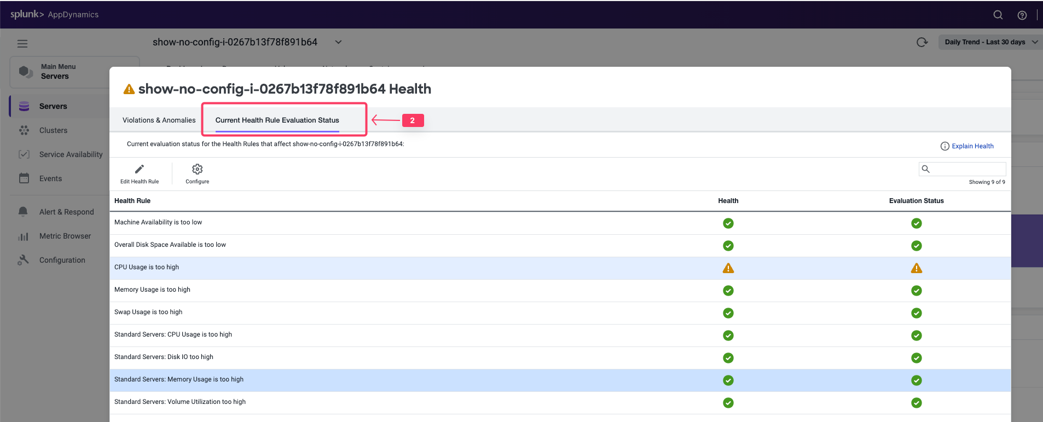
Task: Click the Metric Browser sidebar icon
Action: pyautogui.click(x=23, y=236)
